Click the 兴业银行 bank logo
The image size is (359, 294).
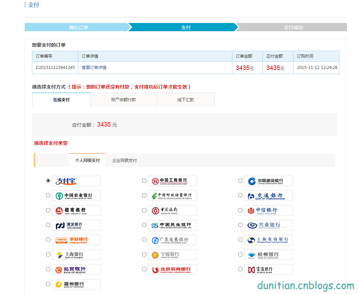[268, 225]
